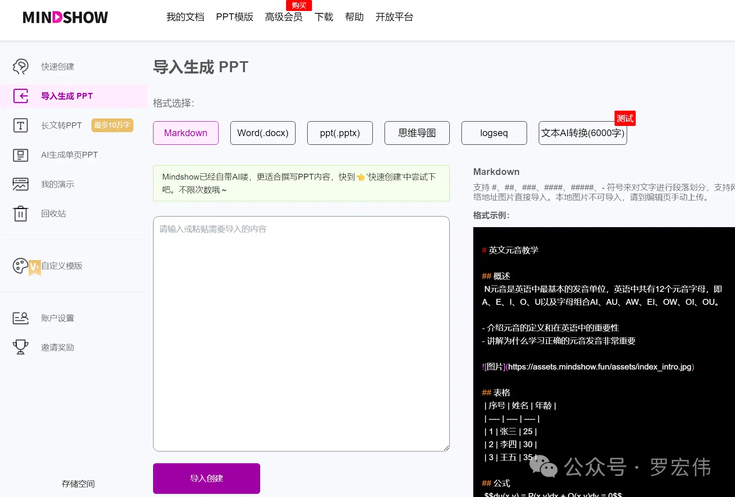Open 回收站 in the sidebar
This screenshot has height=497, width=735.
coord(54,214)
